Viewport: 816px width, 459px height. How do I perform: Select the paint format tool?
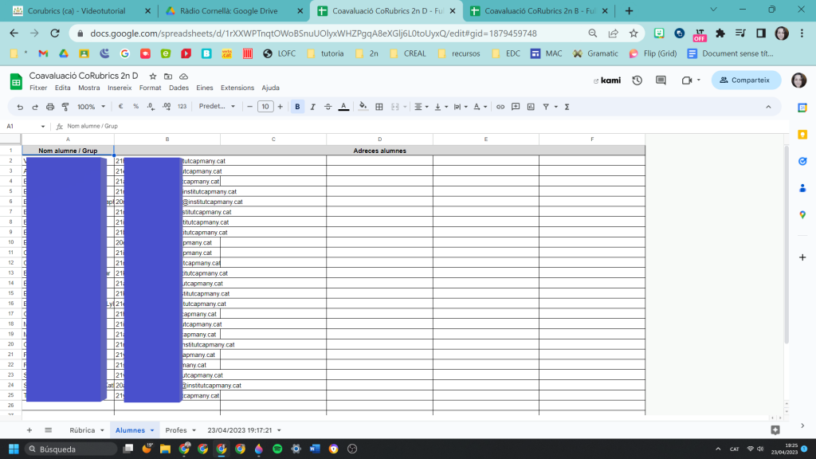coord(65,107)
